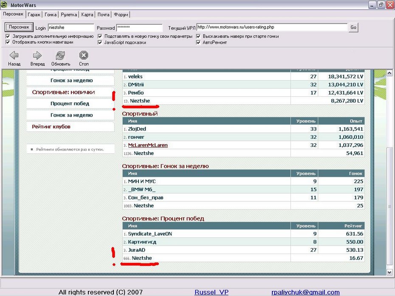Switch to the Персонаж tab
The height and width of the screenshot is (296, 395).
tap(13, 14)
